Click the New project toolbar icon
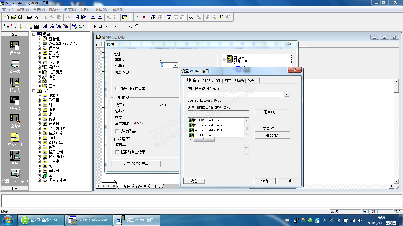Screen dimensions: 403x226 [x=6, y=17]
